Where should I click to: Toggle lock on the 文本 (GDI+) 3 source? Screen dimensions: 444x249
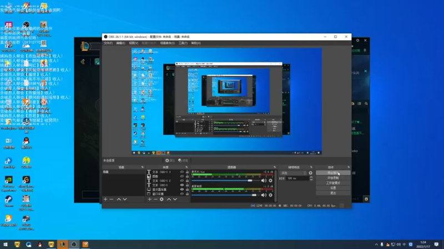tap(187, 172)
